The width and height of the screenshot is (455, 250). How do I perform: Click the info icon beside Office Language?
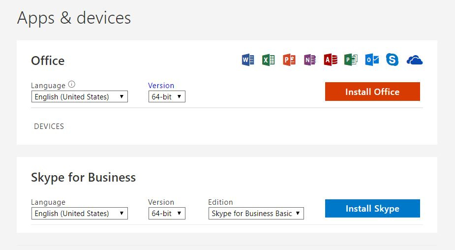(72, 85)
